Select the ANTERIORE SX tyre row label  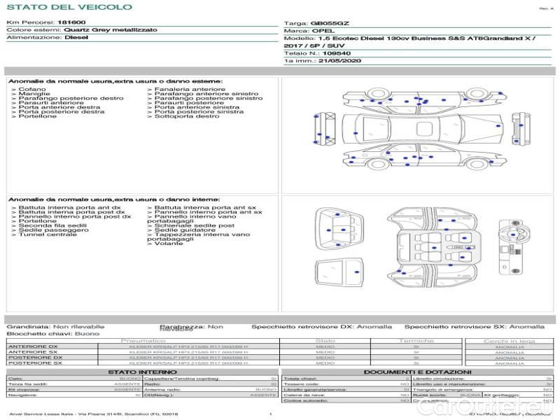coord(33,352)
